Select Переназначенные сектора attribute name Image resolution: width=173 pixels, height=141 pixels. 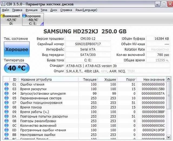pyautogui.click(x=41, y=98)
